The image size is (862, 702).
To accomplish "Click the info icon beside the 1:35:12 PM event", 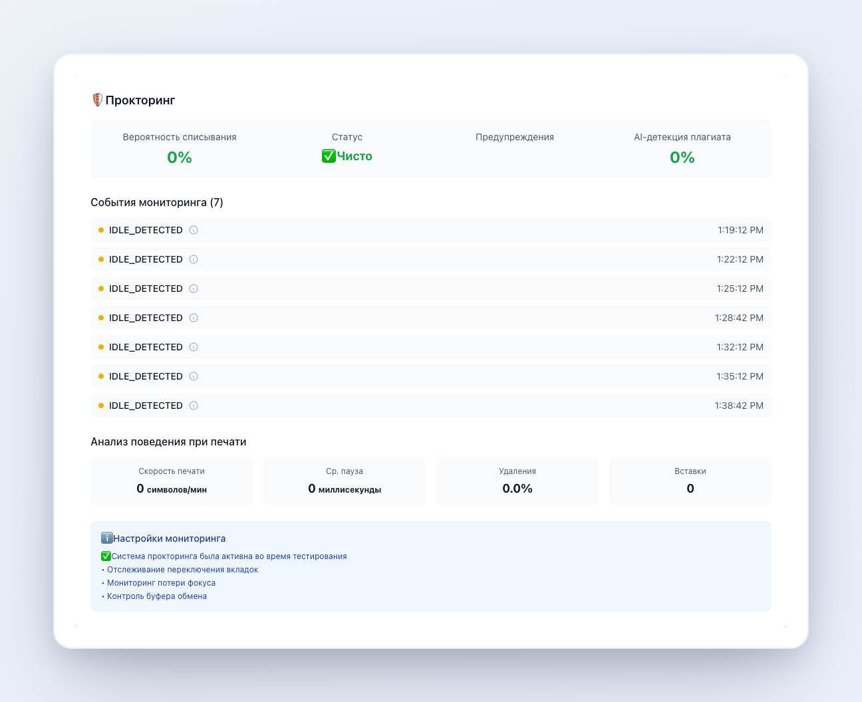I will coord(194,376).
